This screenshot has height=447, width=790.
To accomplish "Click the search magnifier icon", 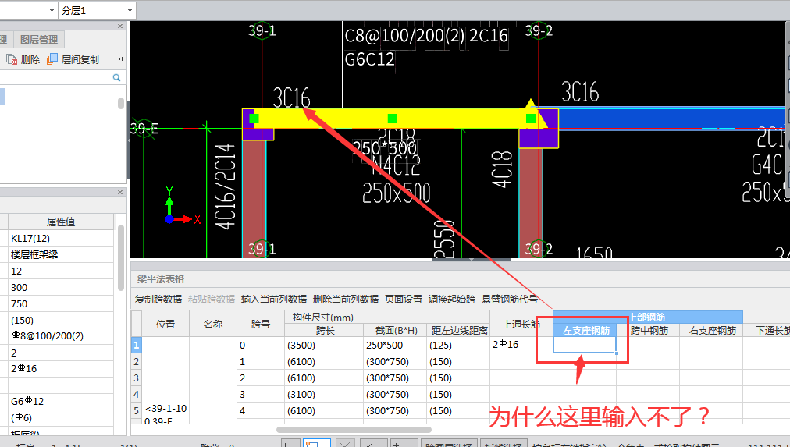I will click(x=116, y=77).
